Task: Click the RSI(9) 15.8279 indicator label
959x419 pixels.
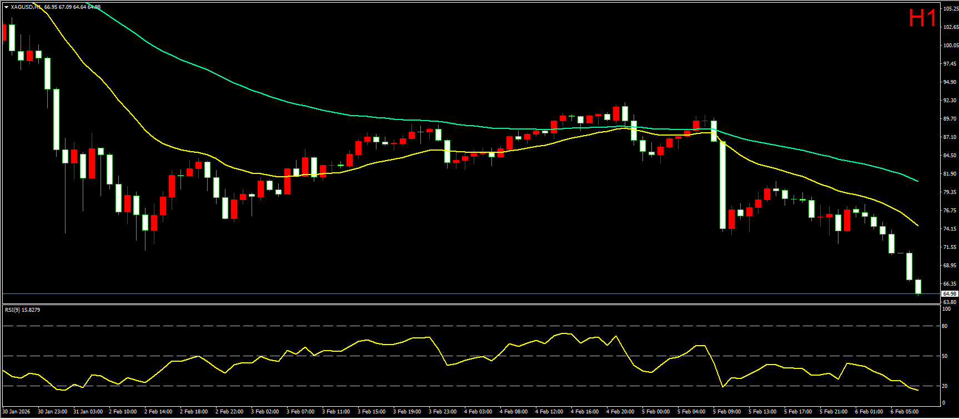Action: pos(22,310)
